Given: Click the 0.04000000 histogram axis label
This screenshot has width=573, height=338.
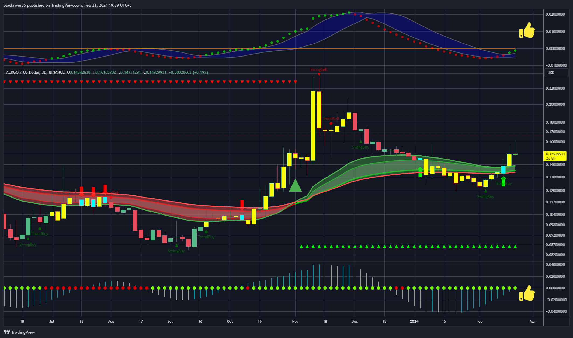Looking at the screenshot, I should coord(555,265).
